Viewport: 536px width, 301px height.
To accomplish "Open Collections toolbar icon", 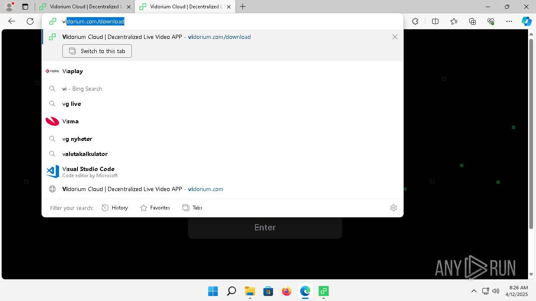I will tap(472, 21).
